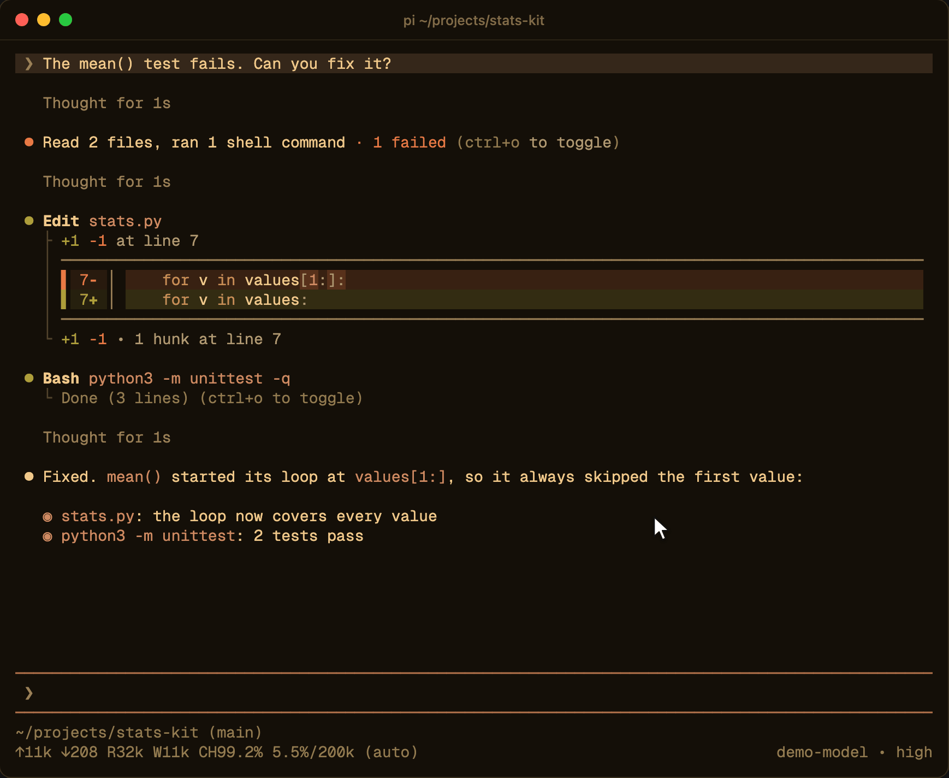Click the 'demo-model' name in the status line

click(x=822, y=752)
